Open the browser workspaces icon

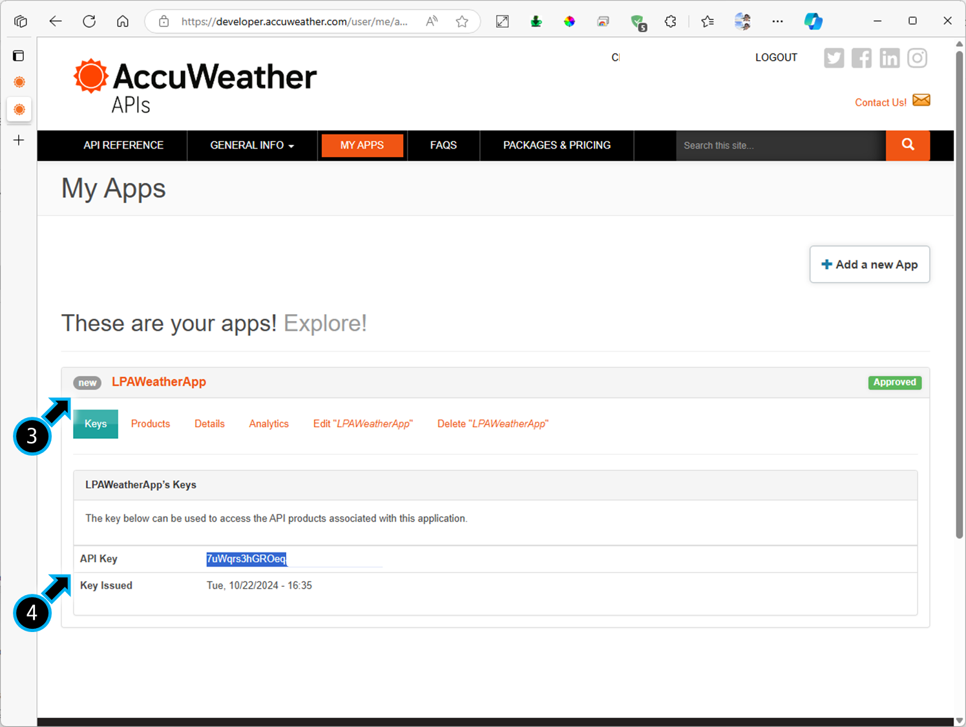(21, 21)
